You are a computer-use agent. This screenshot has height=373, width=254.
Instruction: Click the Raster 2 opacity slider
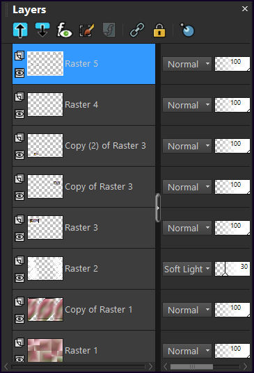pyautogui.click(x=232, y=269)
